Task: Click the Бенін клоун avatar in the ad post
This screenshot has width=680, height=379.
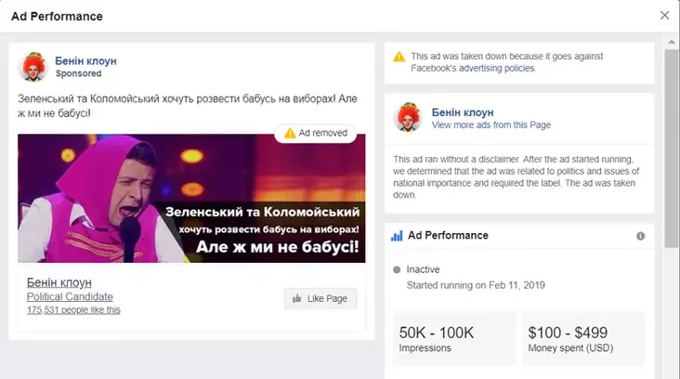Action: point(33,67)
